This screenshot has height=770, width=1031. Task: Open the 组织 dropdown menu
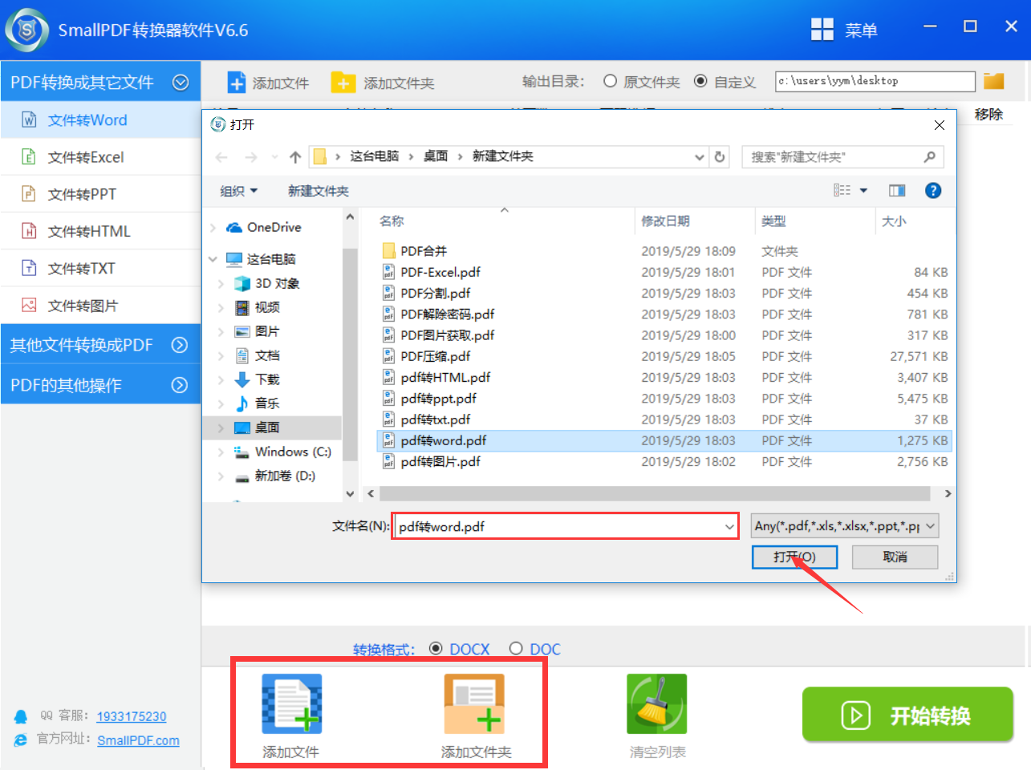pos(239,191)
